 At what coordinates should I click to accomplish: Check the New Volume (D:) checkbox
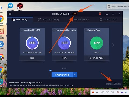coord(54,30)
